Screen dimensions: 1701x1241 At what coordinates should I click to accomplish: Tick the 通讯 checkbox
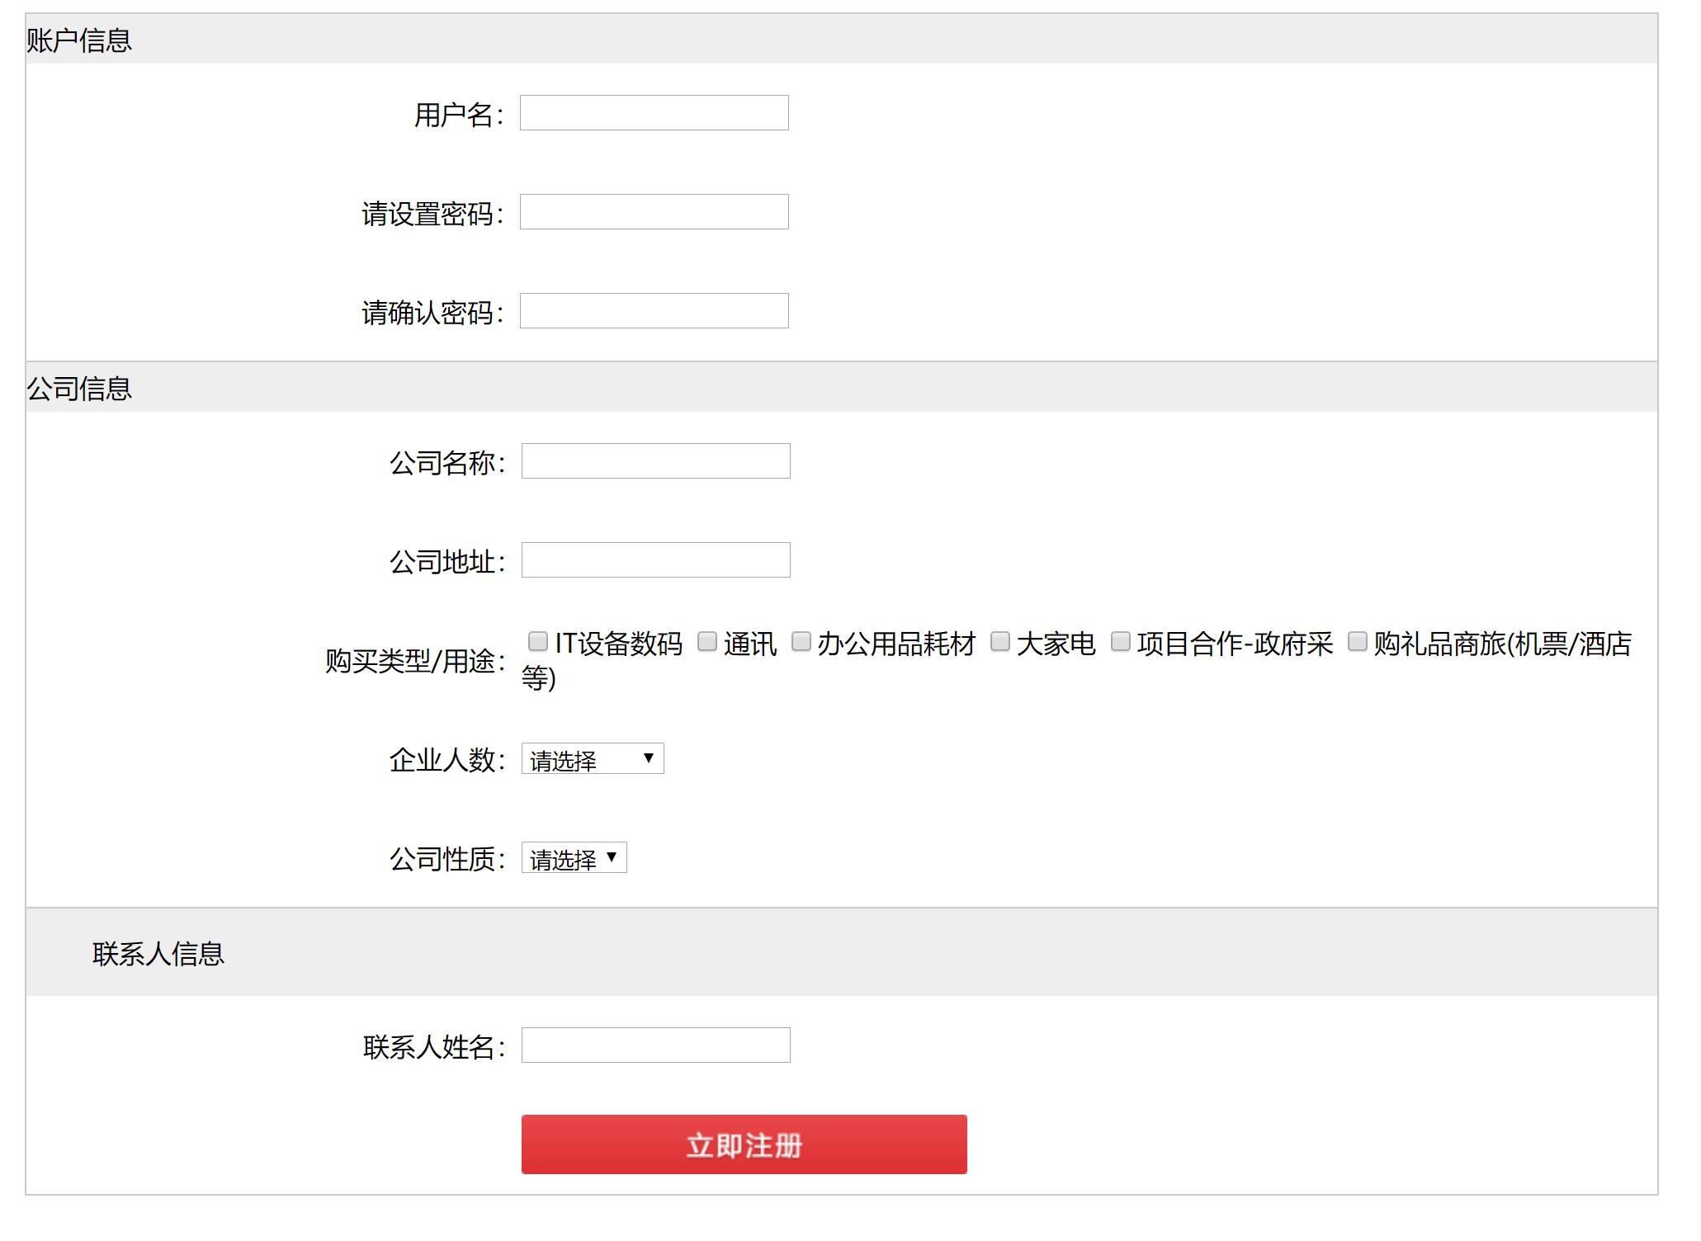[x=707, y=641]
